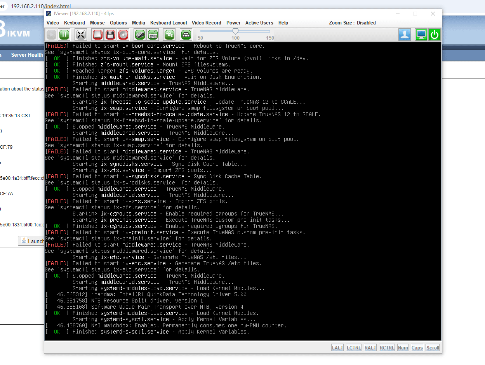
Task: Toggle the RCTRL key indicator
Action: 387,348
